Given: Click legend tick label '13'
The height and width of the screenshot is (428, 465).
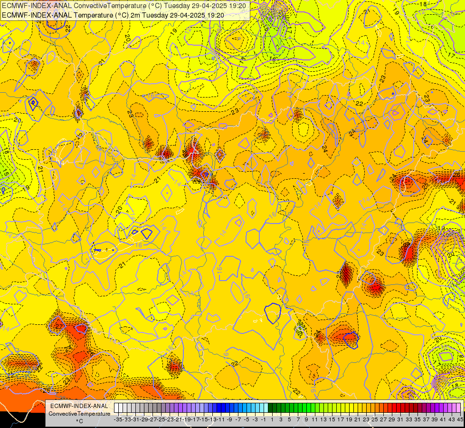Looking at the screenshot, I should pyautogui.click(x=323, y=419).
